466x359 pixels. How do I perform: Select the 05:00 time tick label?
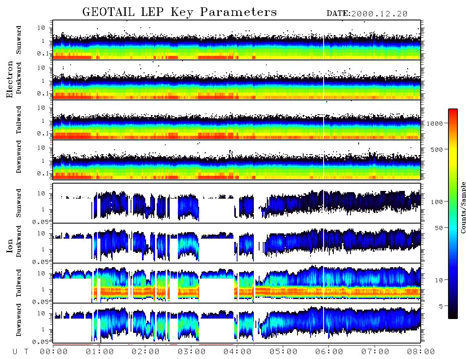(x=284, y=352)
